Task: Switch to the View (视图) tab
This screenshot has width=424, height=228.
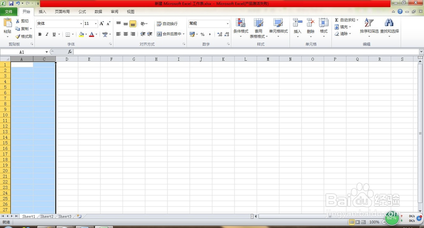Action: pos(131,11)
